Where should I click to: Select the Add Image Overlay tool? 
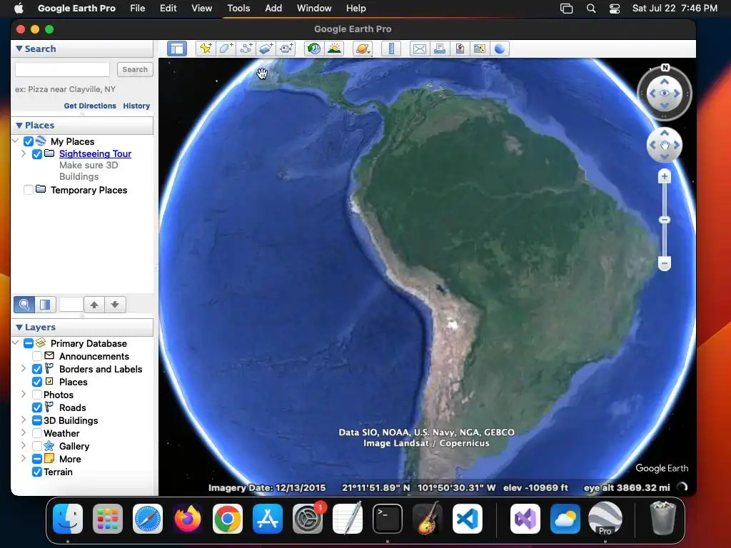[266, 49]
